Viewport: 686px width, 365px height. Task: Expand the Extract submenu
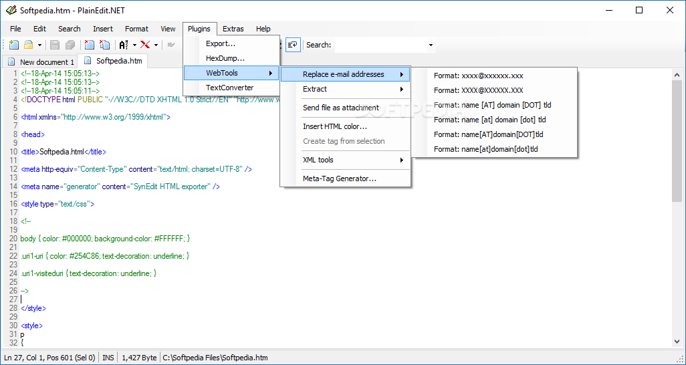(x=345, y=89)
